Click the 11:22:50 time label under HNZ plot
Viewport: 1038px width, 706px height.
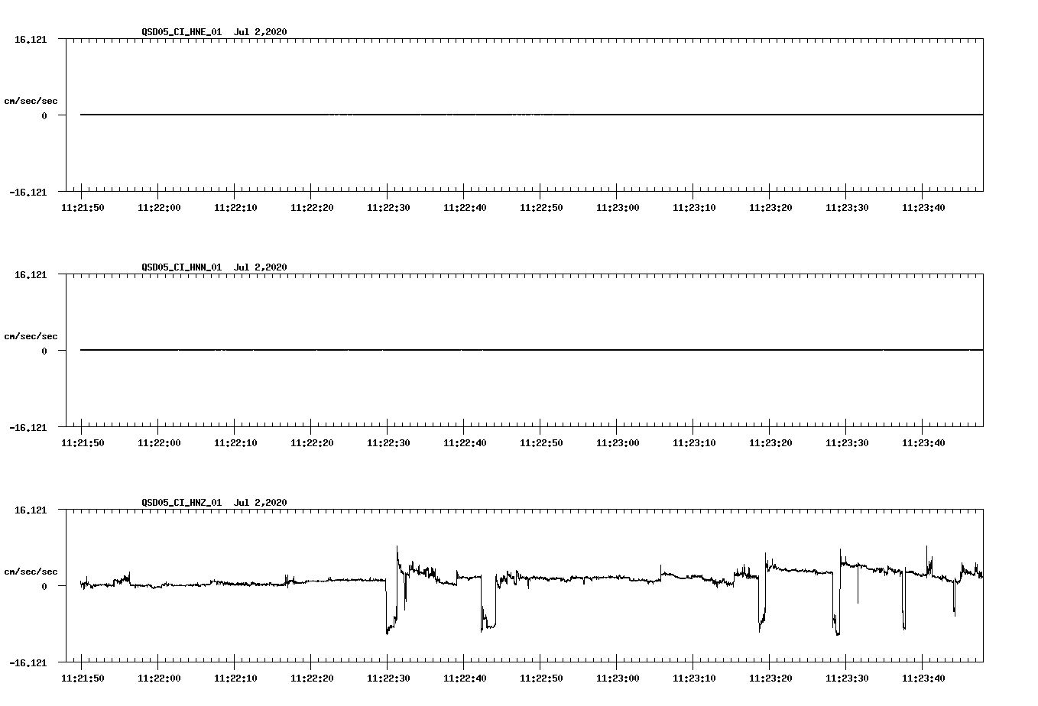[x=541, y=678]
